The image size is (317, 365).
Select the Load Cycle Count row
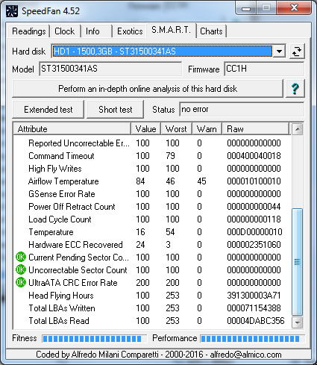pyautogui.click(x=152, y=219)
